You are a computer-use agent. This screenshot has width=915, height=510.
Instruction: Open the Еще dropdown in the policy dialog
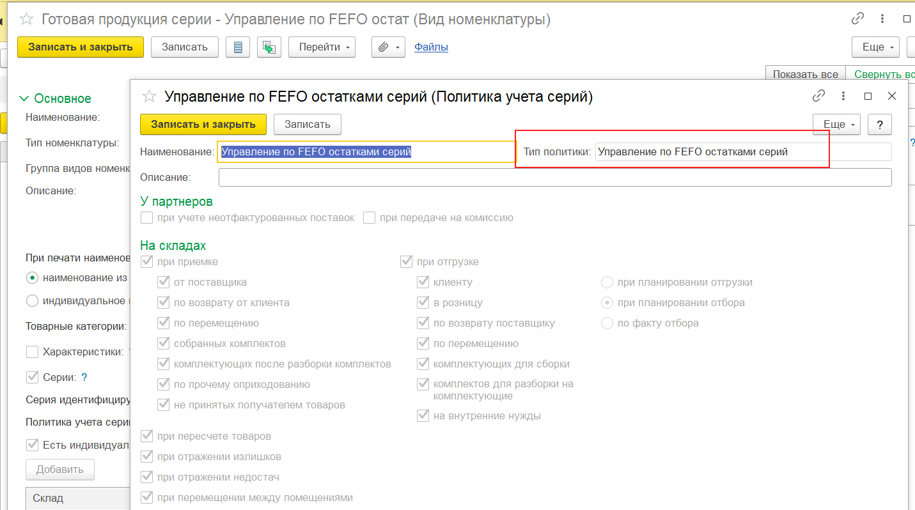[x=836, y=124]
